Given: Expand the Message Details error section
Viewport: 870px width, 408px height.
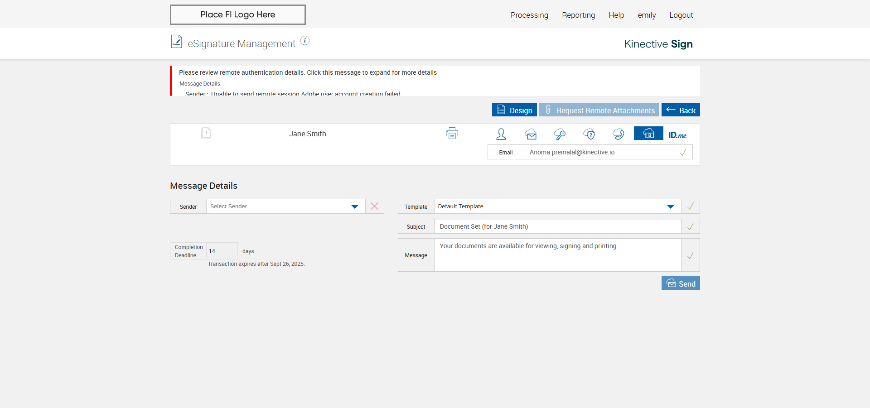Looking at the screenshot, I should click(198, 84).
